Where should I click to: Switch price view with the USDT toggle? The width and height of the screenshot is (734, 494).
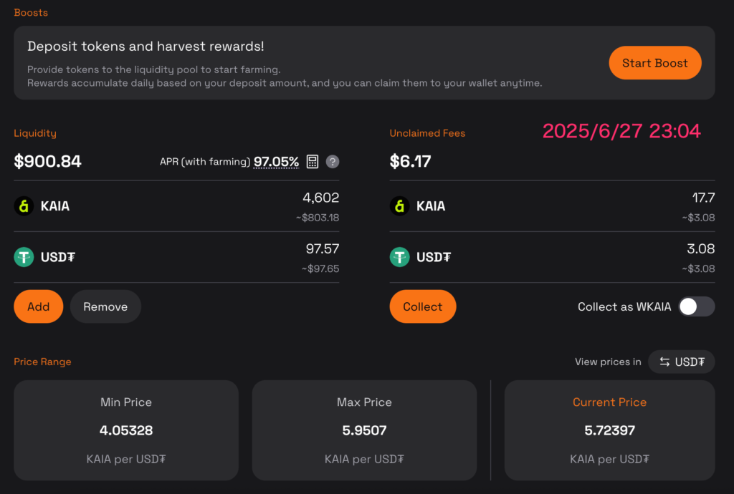(681, 362)
